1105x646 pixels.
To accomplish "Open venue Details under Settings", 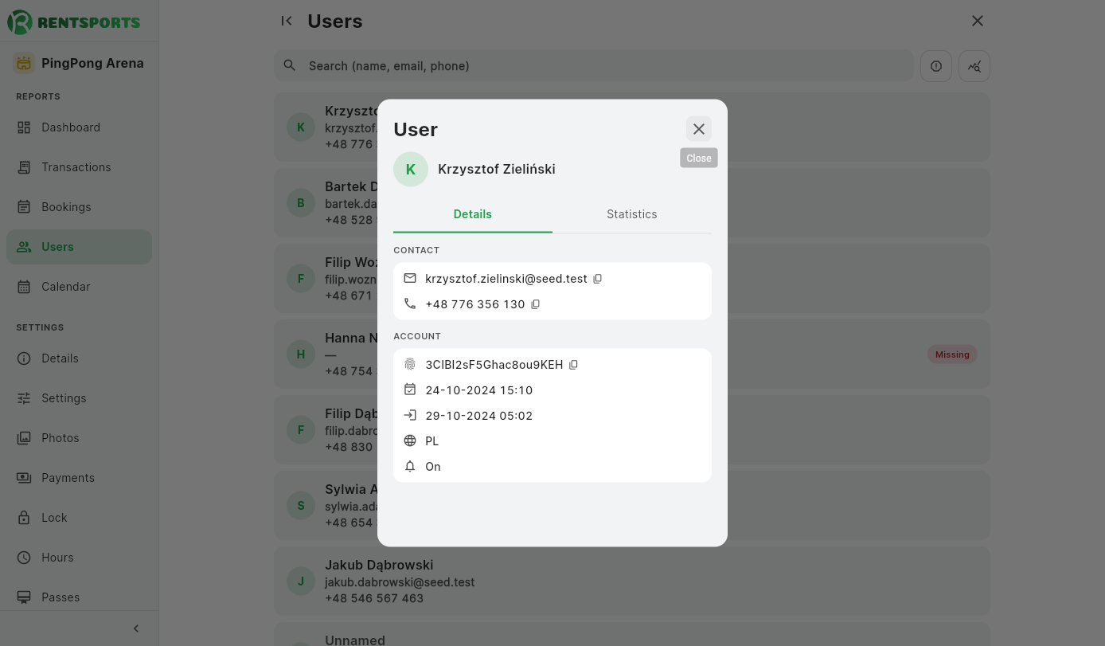I will pos(79,358).
